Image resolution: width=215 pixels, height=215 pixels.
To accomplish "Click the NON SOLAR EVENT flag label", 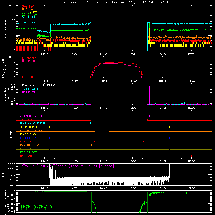I will point(33,123).
